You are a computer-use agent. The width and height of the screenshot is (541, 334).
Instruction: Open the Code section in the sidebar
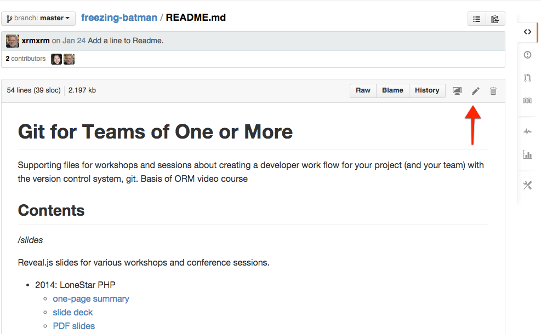pyautogui.click(x=527, y=32)
